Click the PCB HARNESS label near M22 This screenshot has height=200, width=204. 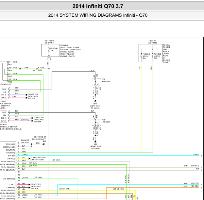pyautogui.click(x=106, y=80)
